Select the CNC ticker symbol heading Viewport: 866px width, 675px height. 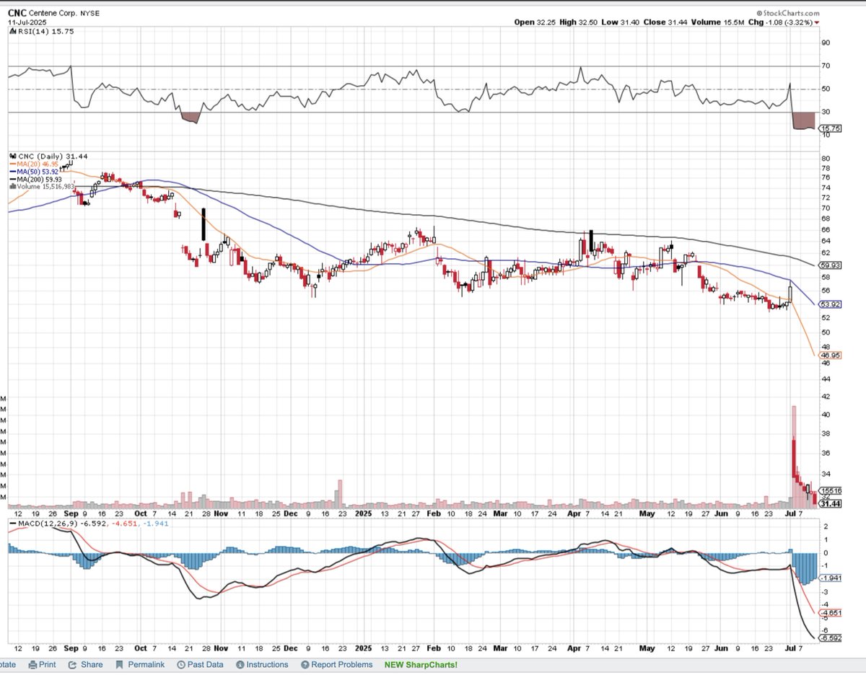tap(17, 13)
